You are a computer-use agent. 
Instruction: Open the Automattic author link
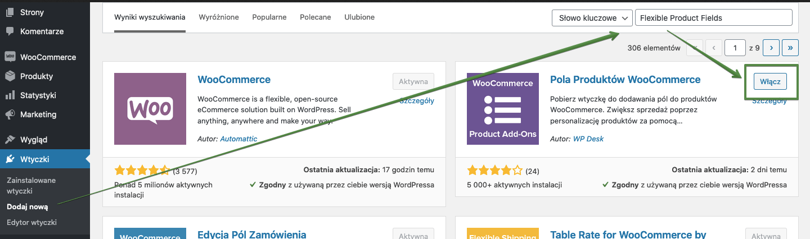238,139
